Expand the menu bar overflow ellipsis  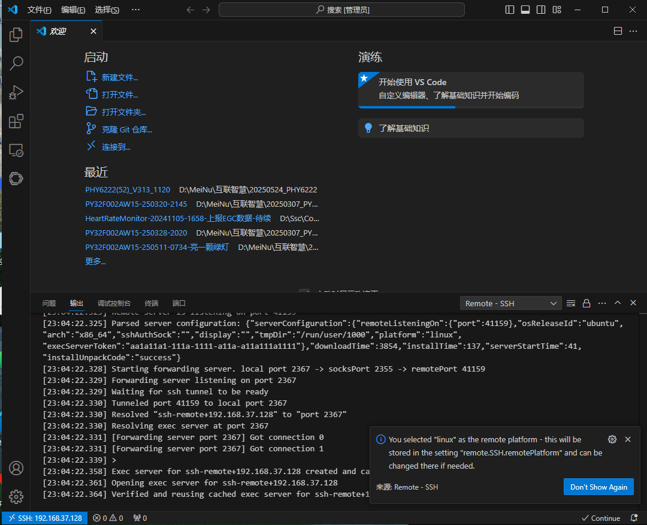click(135, 10)
